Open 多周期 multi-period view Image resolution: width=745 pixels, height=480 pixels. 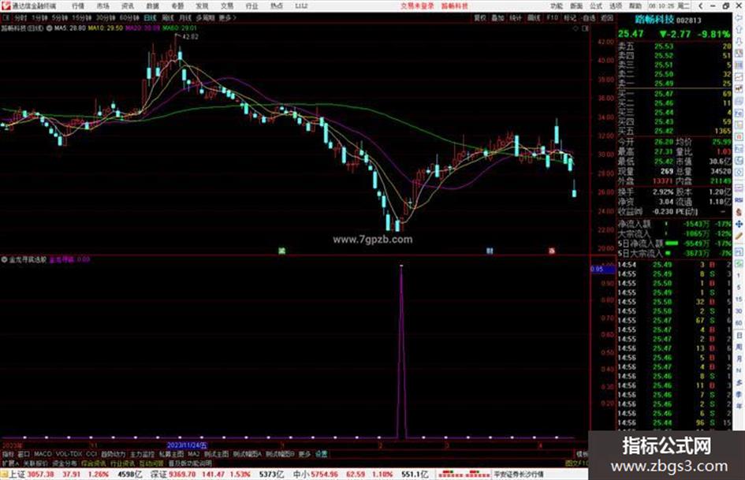coord(205,17)
